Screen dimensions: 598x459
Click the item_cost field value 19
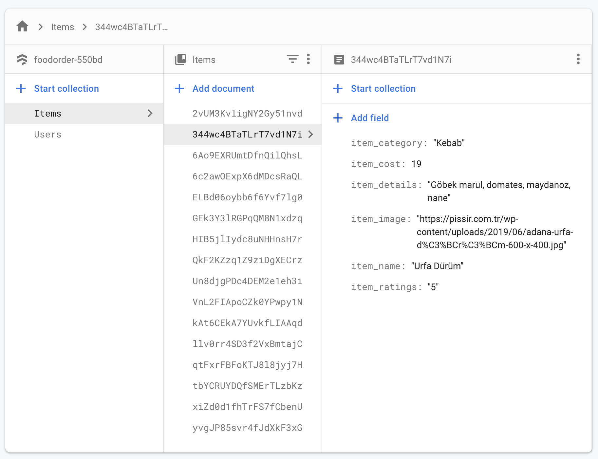click(x=416, y=164)
